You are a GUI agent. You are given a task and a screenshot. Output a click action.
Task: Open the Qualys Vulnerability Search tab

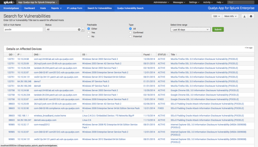pyautogui.click(x=130, y=8)
